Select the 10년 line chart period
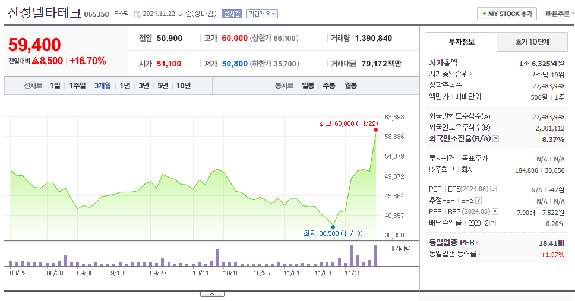Image resolution: width=575 pixels, height=301 pixels. point(184,86)
